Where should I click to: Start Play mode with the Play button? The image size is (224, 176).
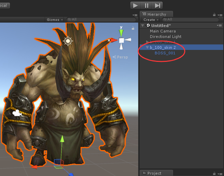(136, 5)
